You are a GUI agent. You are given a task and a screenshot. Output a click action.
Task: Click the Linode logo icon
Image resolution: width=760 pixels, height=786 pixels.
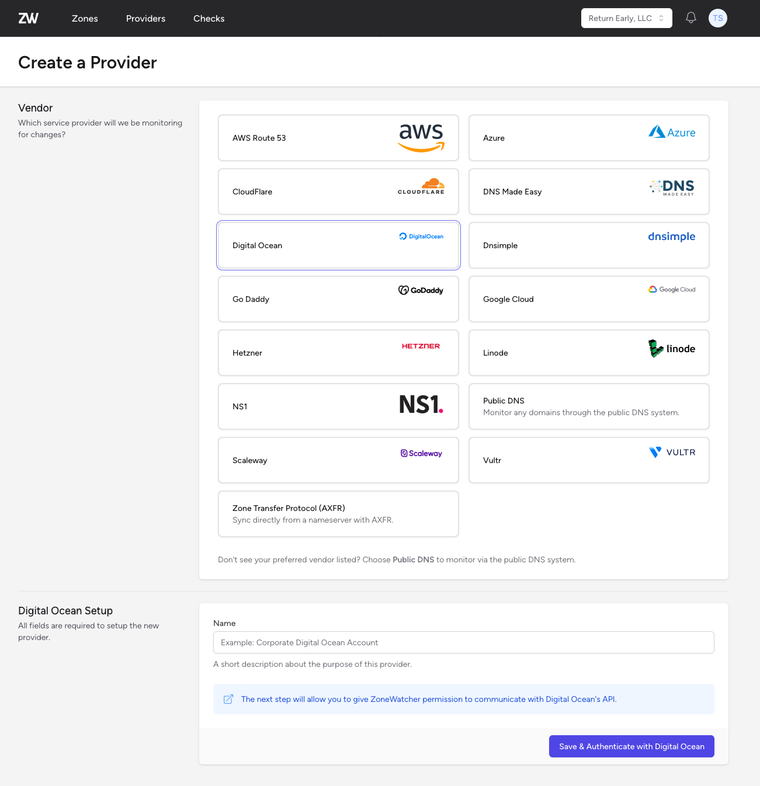point(655,349)
